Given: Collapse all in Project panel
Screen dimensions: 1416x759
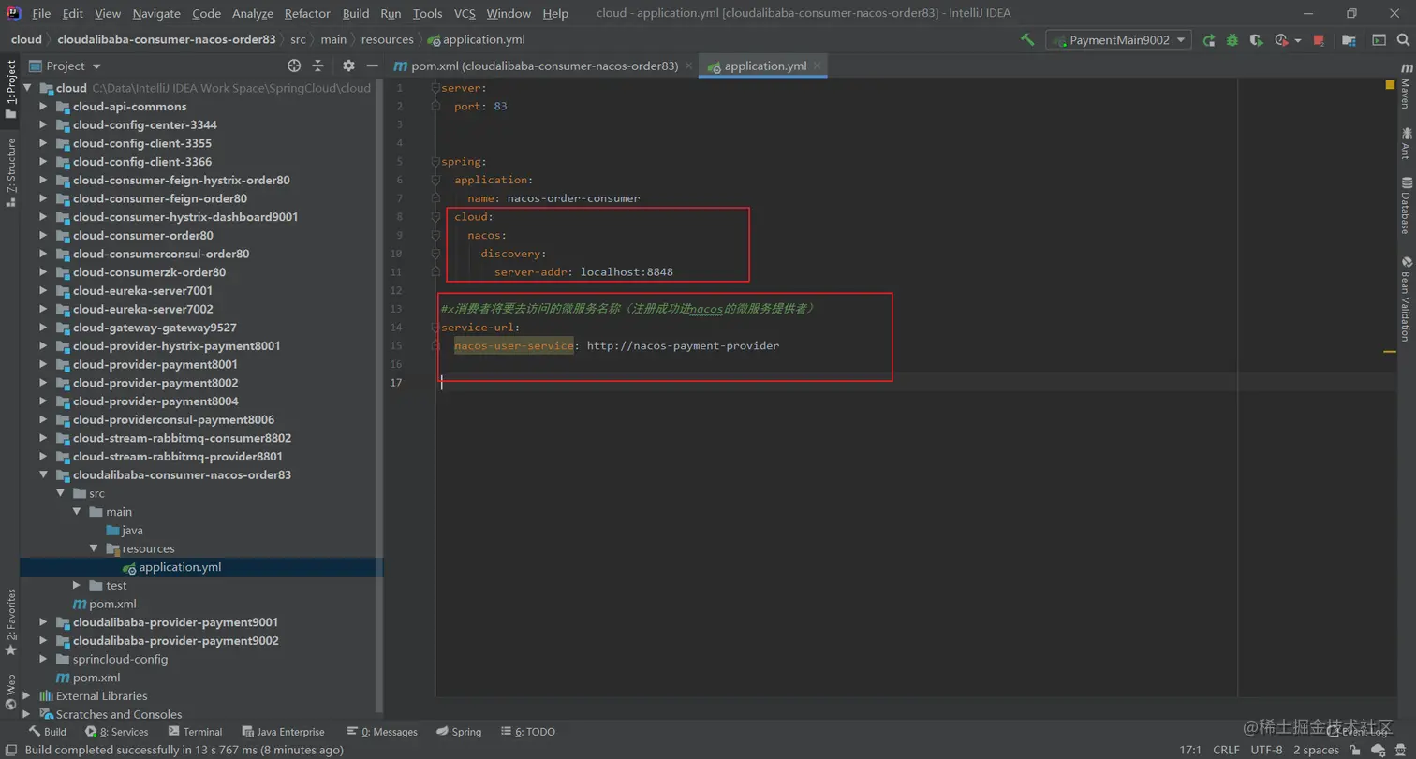Looking at the screenshot, I should [317, 66].
